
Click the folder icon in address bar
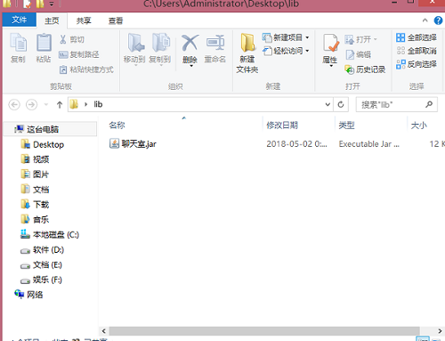[x=74, y=104]
